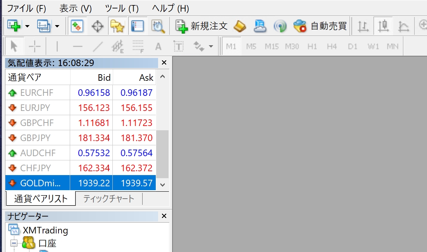Select the H4 timeframe

pos(332,46)
